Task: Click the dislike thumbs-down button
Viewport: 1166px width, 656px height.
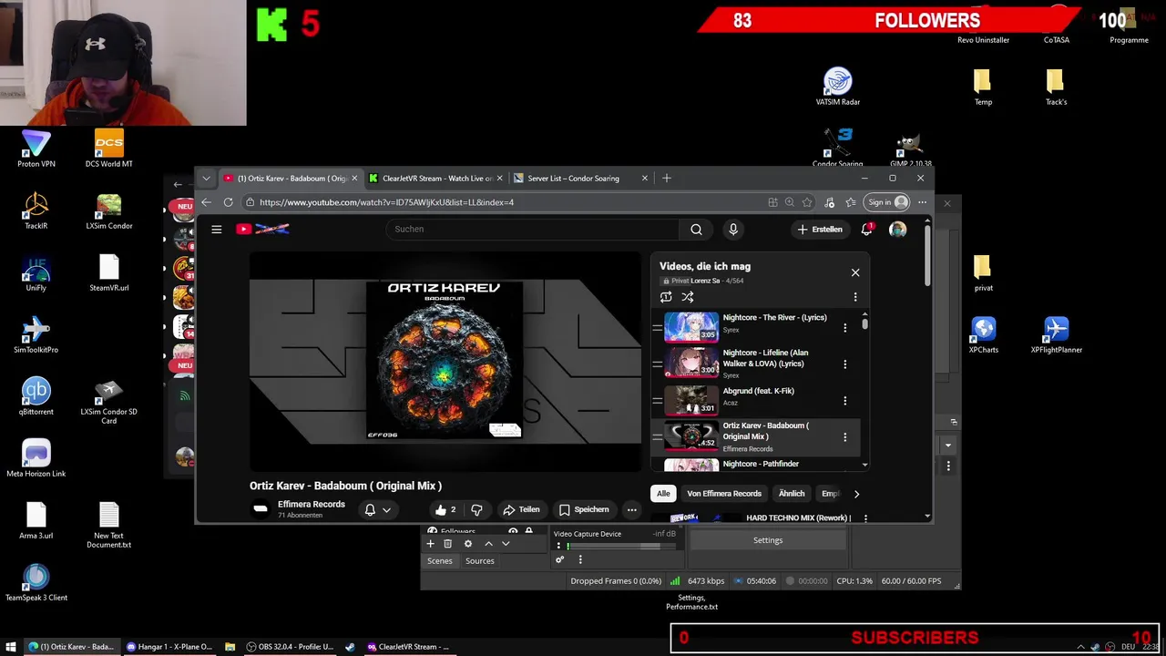Action: 476,509
